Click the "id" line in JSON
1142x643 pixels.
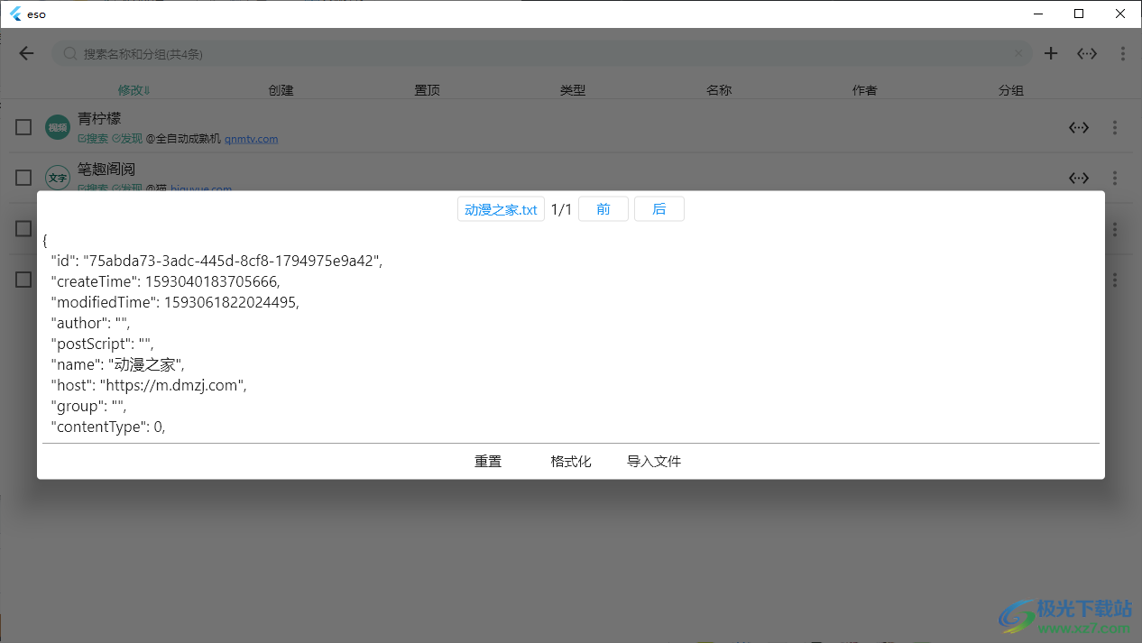[216, 261]
